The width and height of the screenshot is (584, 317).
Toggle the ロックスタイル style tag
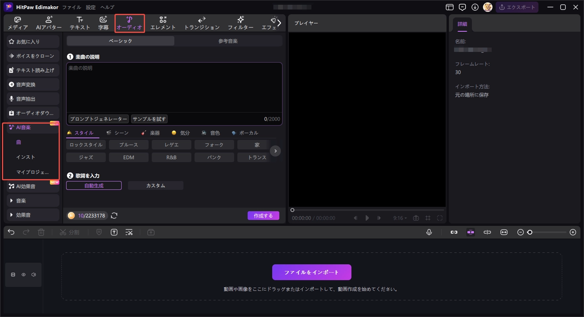(86, 145)
